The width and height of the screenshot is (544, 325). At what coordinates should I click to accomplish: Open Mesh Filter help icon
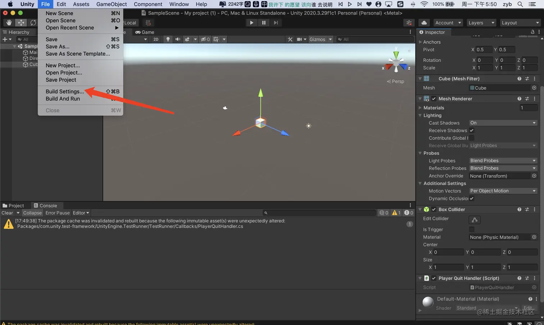point(519,78)
